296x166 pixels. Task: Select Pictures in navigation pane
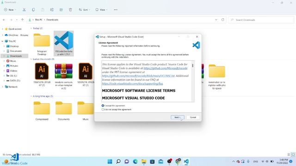[14, 66]
